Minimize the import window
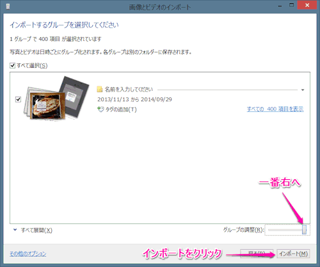Viewport: 320px width, 267px height. pos(280,6)
